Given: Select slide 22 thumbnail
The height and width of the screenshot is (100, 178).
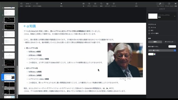Looking at the screenshot, I should (9, 27).
